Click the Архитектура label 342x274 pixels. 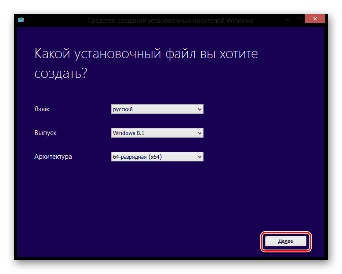pos(53,157)
